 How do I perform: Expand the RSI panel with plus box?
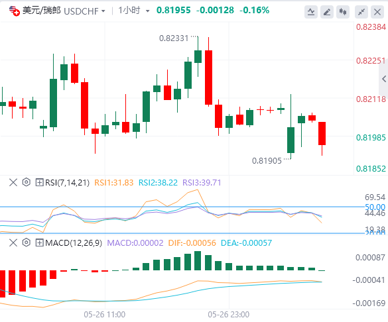[39, 183]
